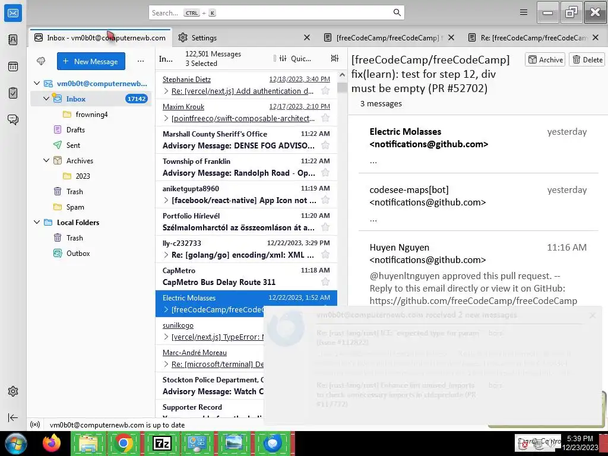This screenshot has width=608, height=456.
Task: Star the Stephanie Dietz message
Action: coord(325,91)
